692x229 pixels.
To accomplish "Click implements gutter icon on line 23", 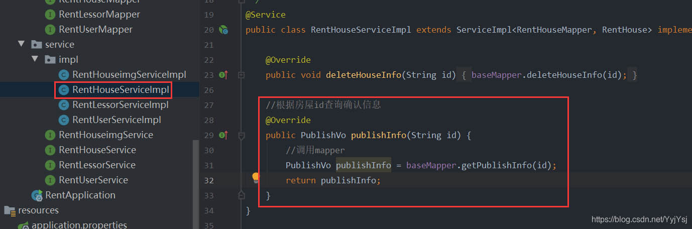I will click(x=223, y=75).
